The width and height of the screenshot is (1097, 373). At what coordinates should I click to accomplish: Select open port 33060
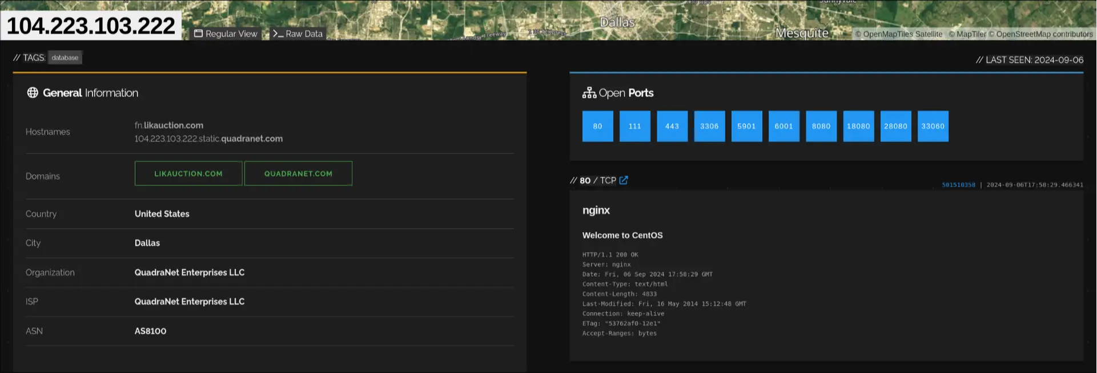pyautogui.click(x=933, y=126)
